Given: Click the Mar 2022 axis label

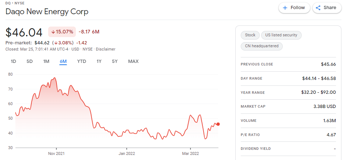Looking at the screenshot, I should pyautogui.click(x=190, y=153).
